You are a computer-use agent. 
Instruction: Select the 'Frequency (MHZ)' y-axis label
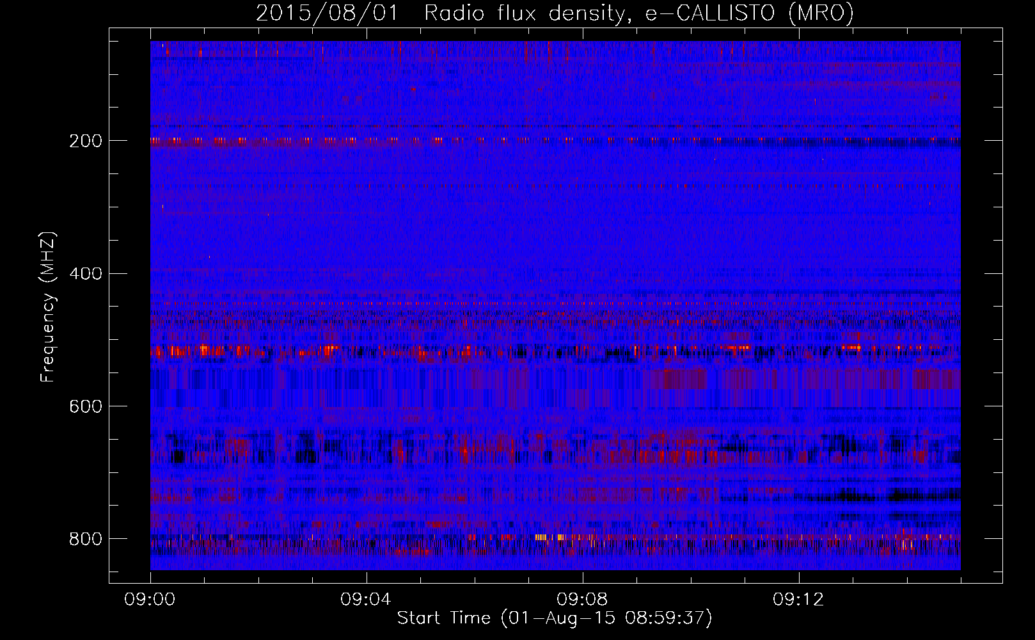pyautogui.click(x=48, y=307)
